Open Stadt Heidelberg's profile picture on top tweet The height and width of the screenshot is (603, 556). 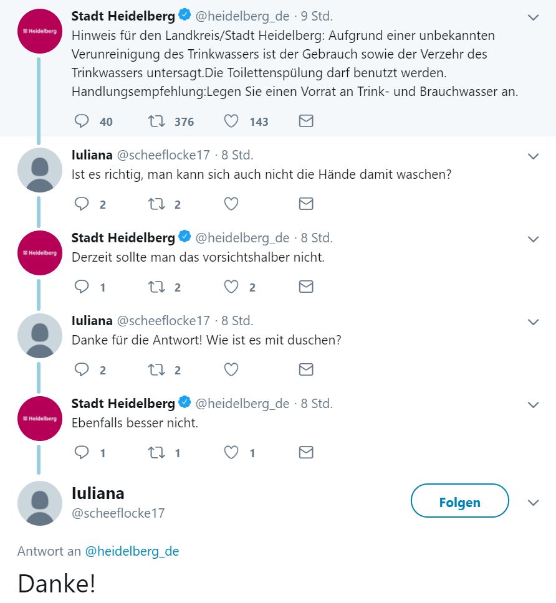pos(40,31)
